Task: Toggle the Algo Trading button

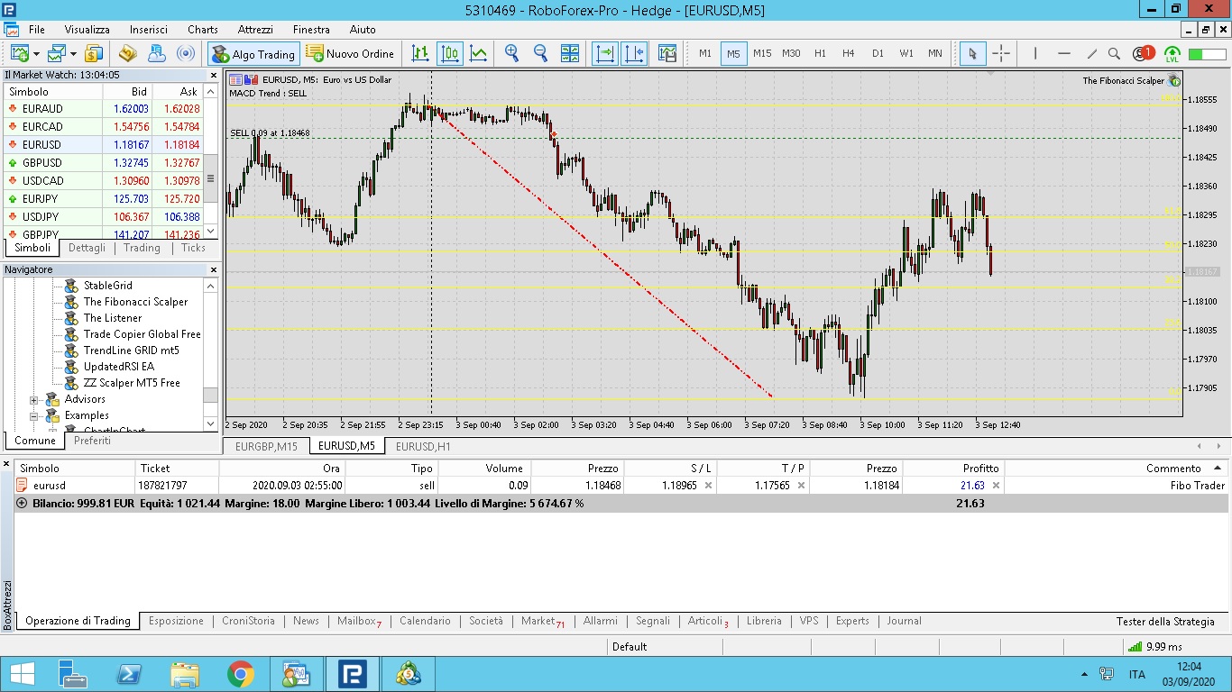Action: tap(253, 54)
